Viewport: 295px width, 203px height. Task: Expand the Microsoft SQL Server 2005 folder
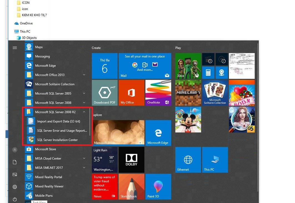84,93
